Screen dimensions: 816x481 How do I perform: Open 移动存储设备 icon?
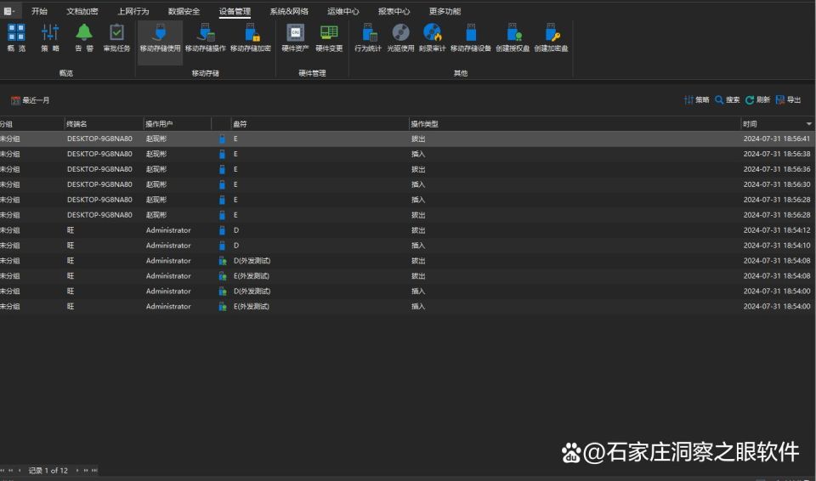coord(470,37)
